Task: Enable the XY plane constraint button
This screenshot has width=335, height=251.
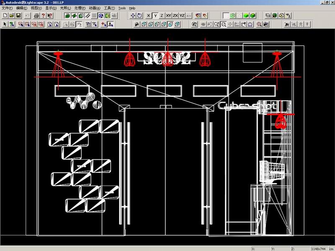Action: coord(169,15)
